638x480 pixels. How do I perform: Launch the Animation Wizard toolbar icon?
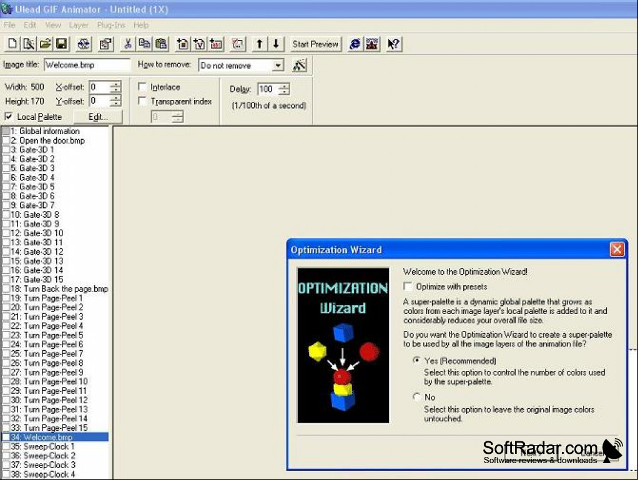click(29, 44)
